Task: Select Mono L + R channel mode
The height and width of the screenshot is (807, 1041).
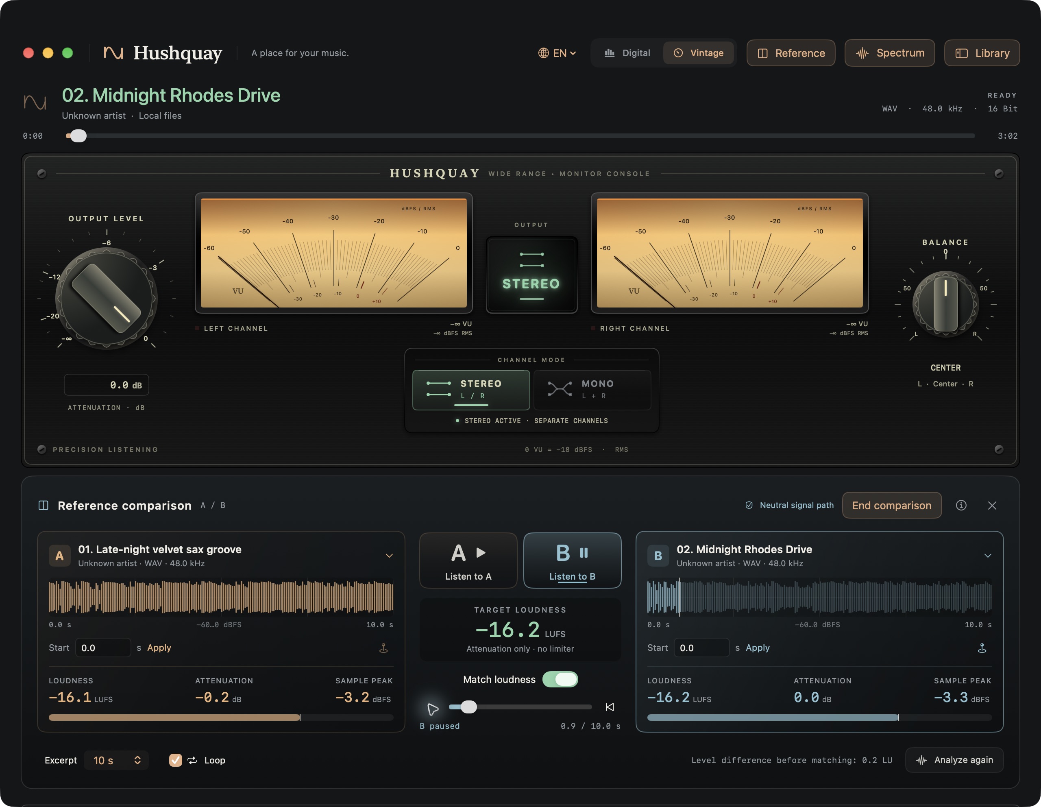Action: (x=592, y=389)
